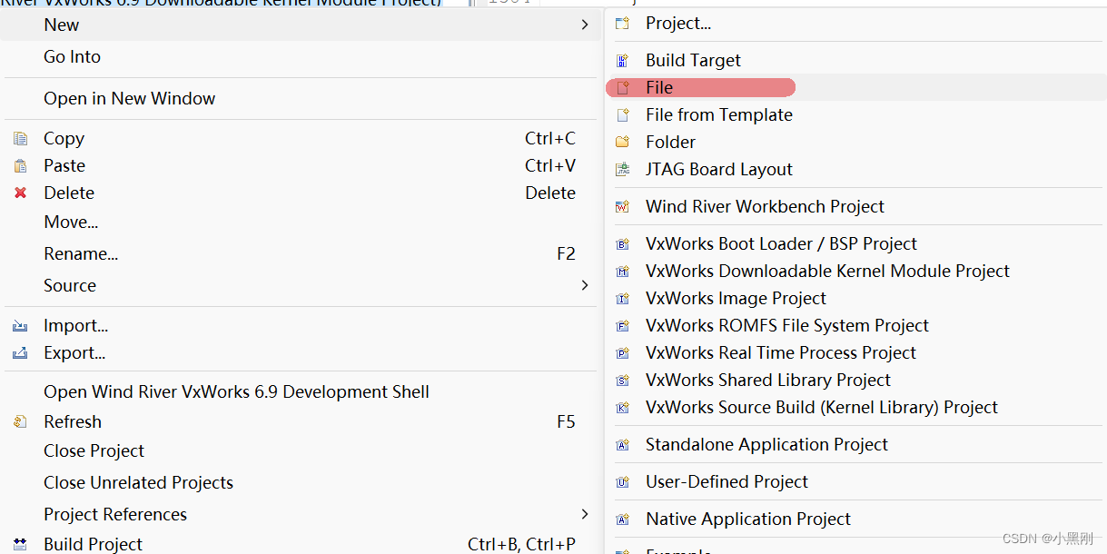Click the Folder icon in submenu
Image resolution: width=1107 pixels, height=554 pixels.
click(622, 143)
